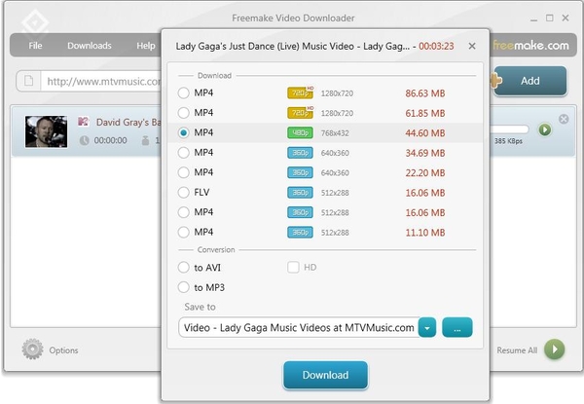Click the 720p HD badge at 86.63 MB
This screenshot has height=404, width=584.
click(x=300, y=92)
